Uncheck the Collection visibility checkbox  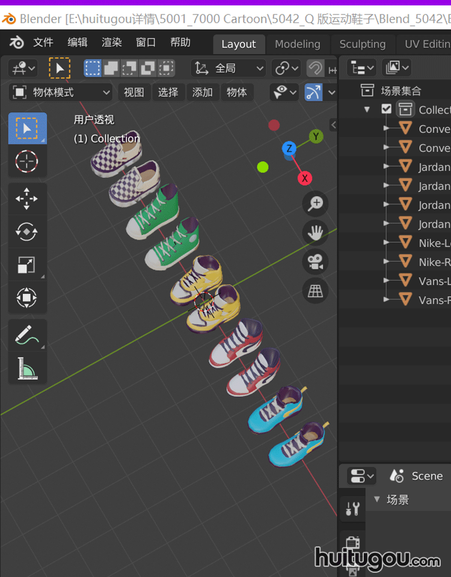click(387, 109)
